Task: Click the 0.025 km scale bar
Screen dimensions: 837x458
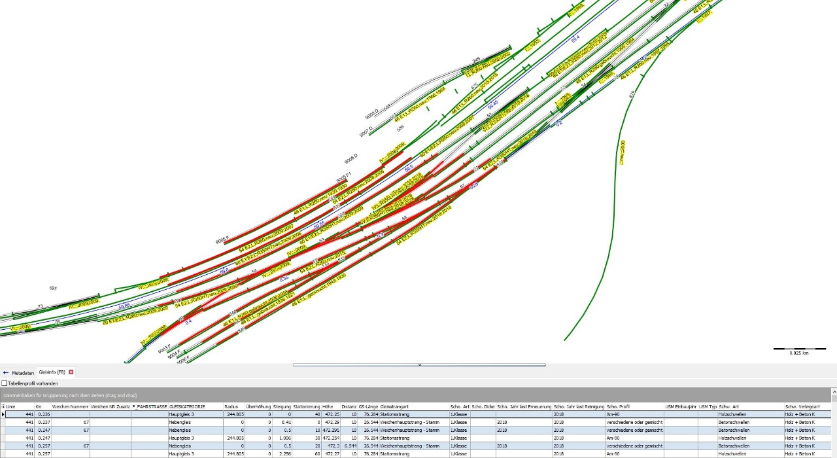Action: tap(794, 349)
